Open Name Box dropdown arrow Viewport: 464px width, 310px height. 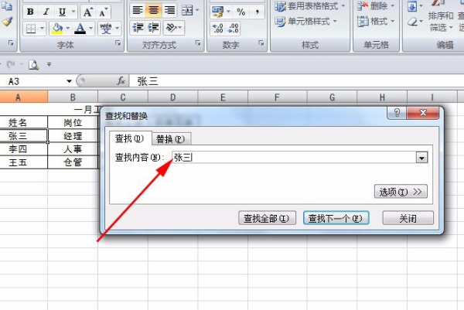click(69, 81)
